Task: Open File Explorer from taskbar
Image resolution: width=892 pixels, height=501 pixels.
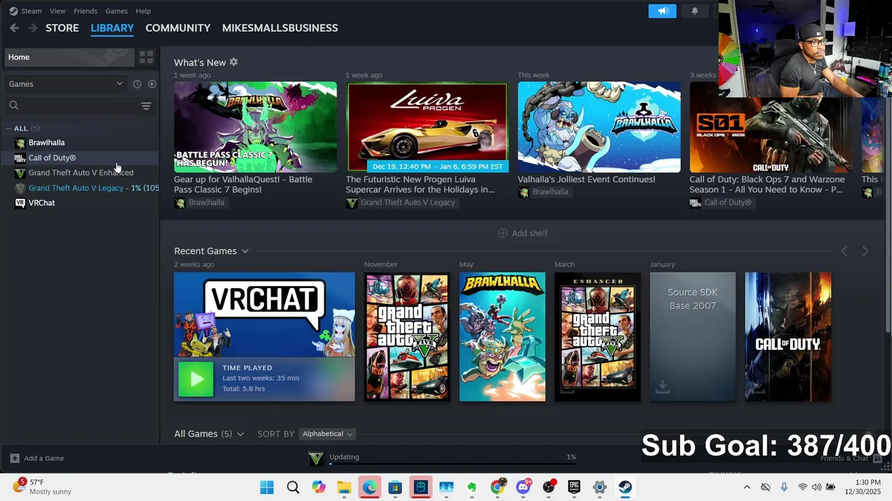Action: (x=344, y=487)
